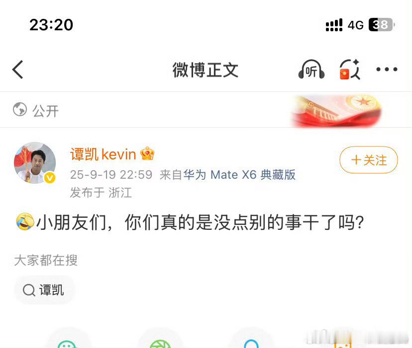Tap the red envelope search icon
The width and height of the screenshot is (412, 348).
point(350,70)
